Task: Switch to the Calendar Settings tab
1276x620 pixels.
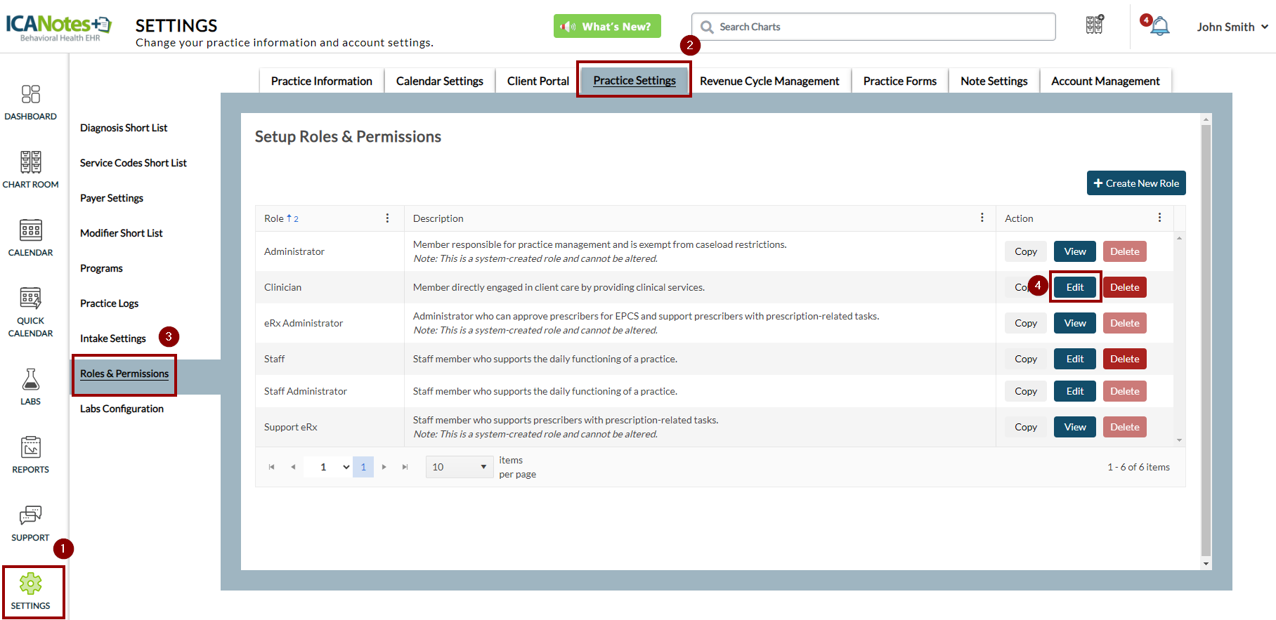Action: coord(439,81)
